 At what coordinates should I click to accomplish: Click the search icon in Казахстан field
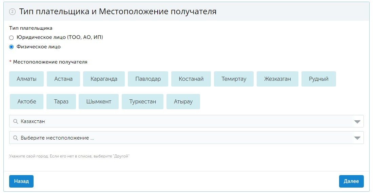[x=15, y=121]
